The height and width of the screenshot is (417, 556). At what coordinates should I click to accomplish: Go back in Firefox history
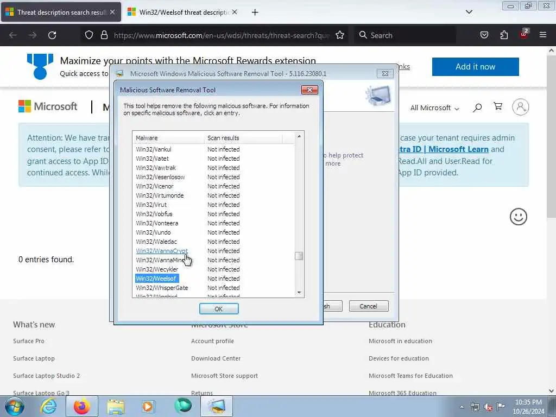pos(13,35)
